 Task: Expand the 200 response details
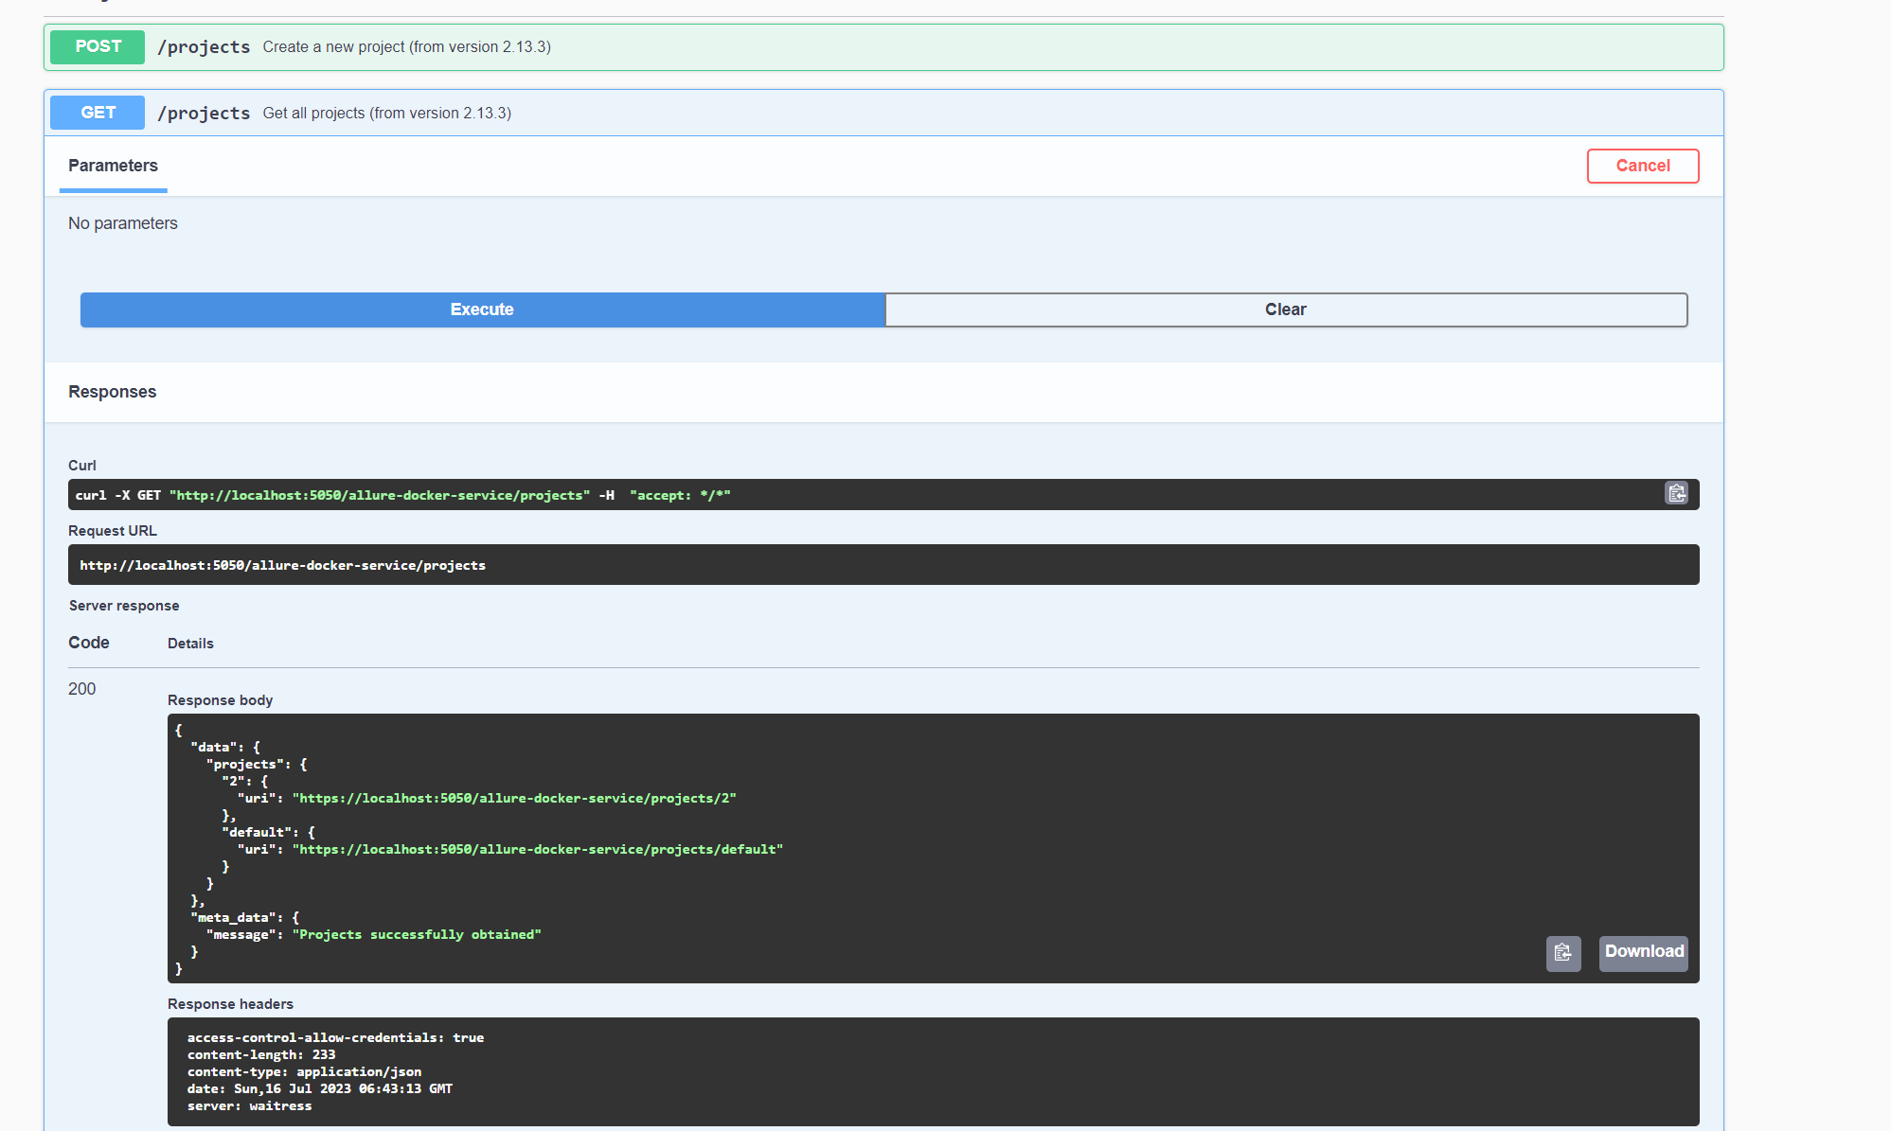point(82,689)
